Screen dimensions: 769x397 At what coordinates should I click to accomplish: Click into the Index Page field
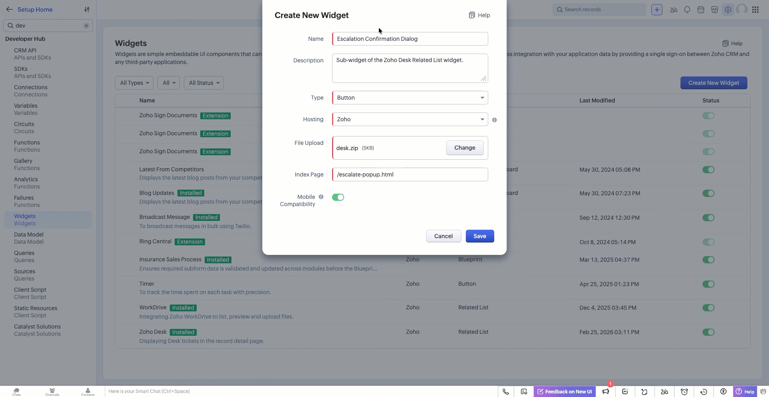tap(410, 174)
